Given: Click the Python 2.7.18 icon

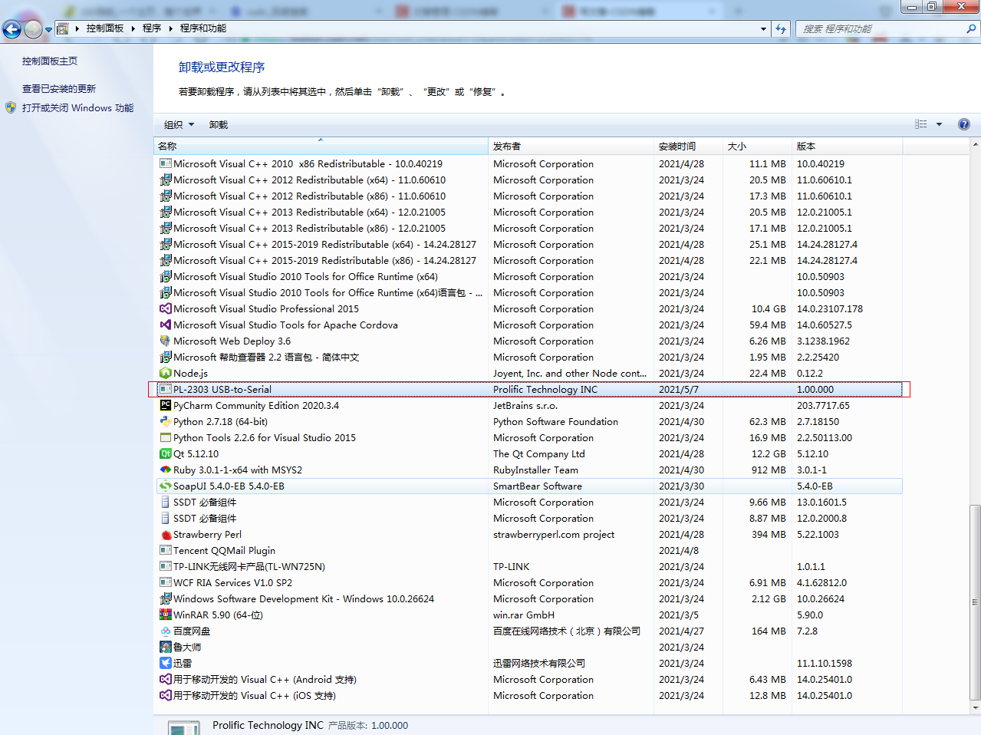Looking at the screenshot, I should coord(165,421).
